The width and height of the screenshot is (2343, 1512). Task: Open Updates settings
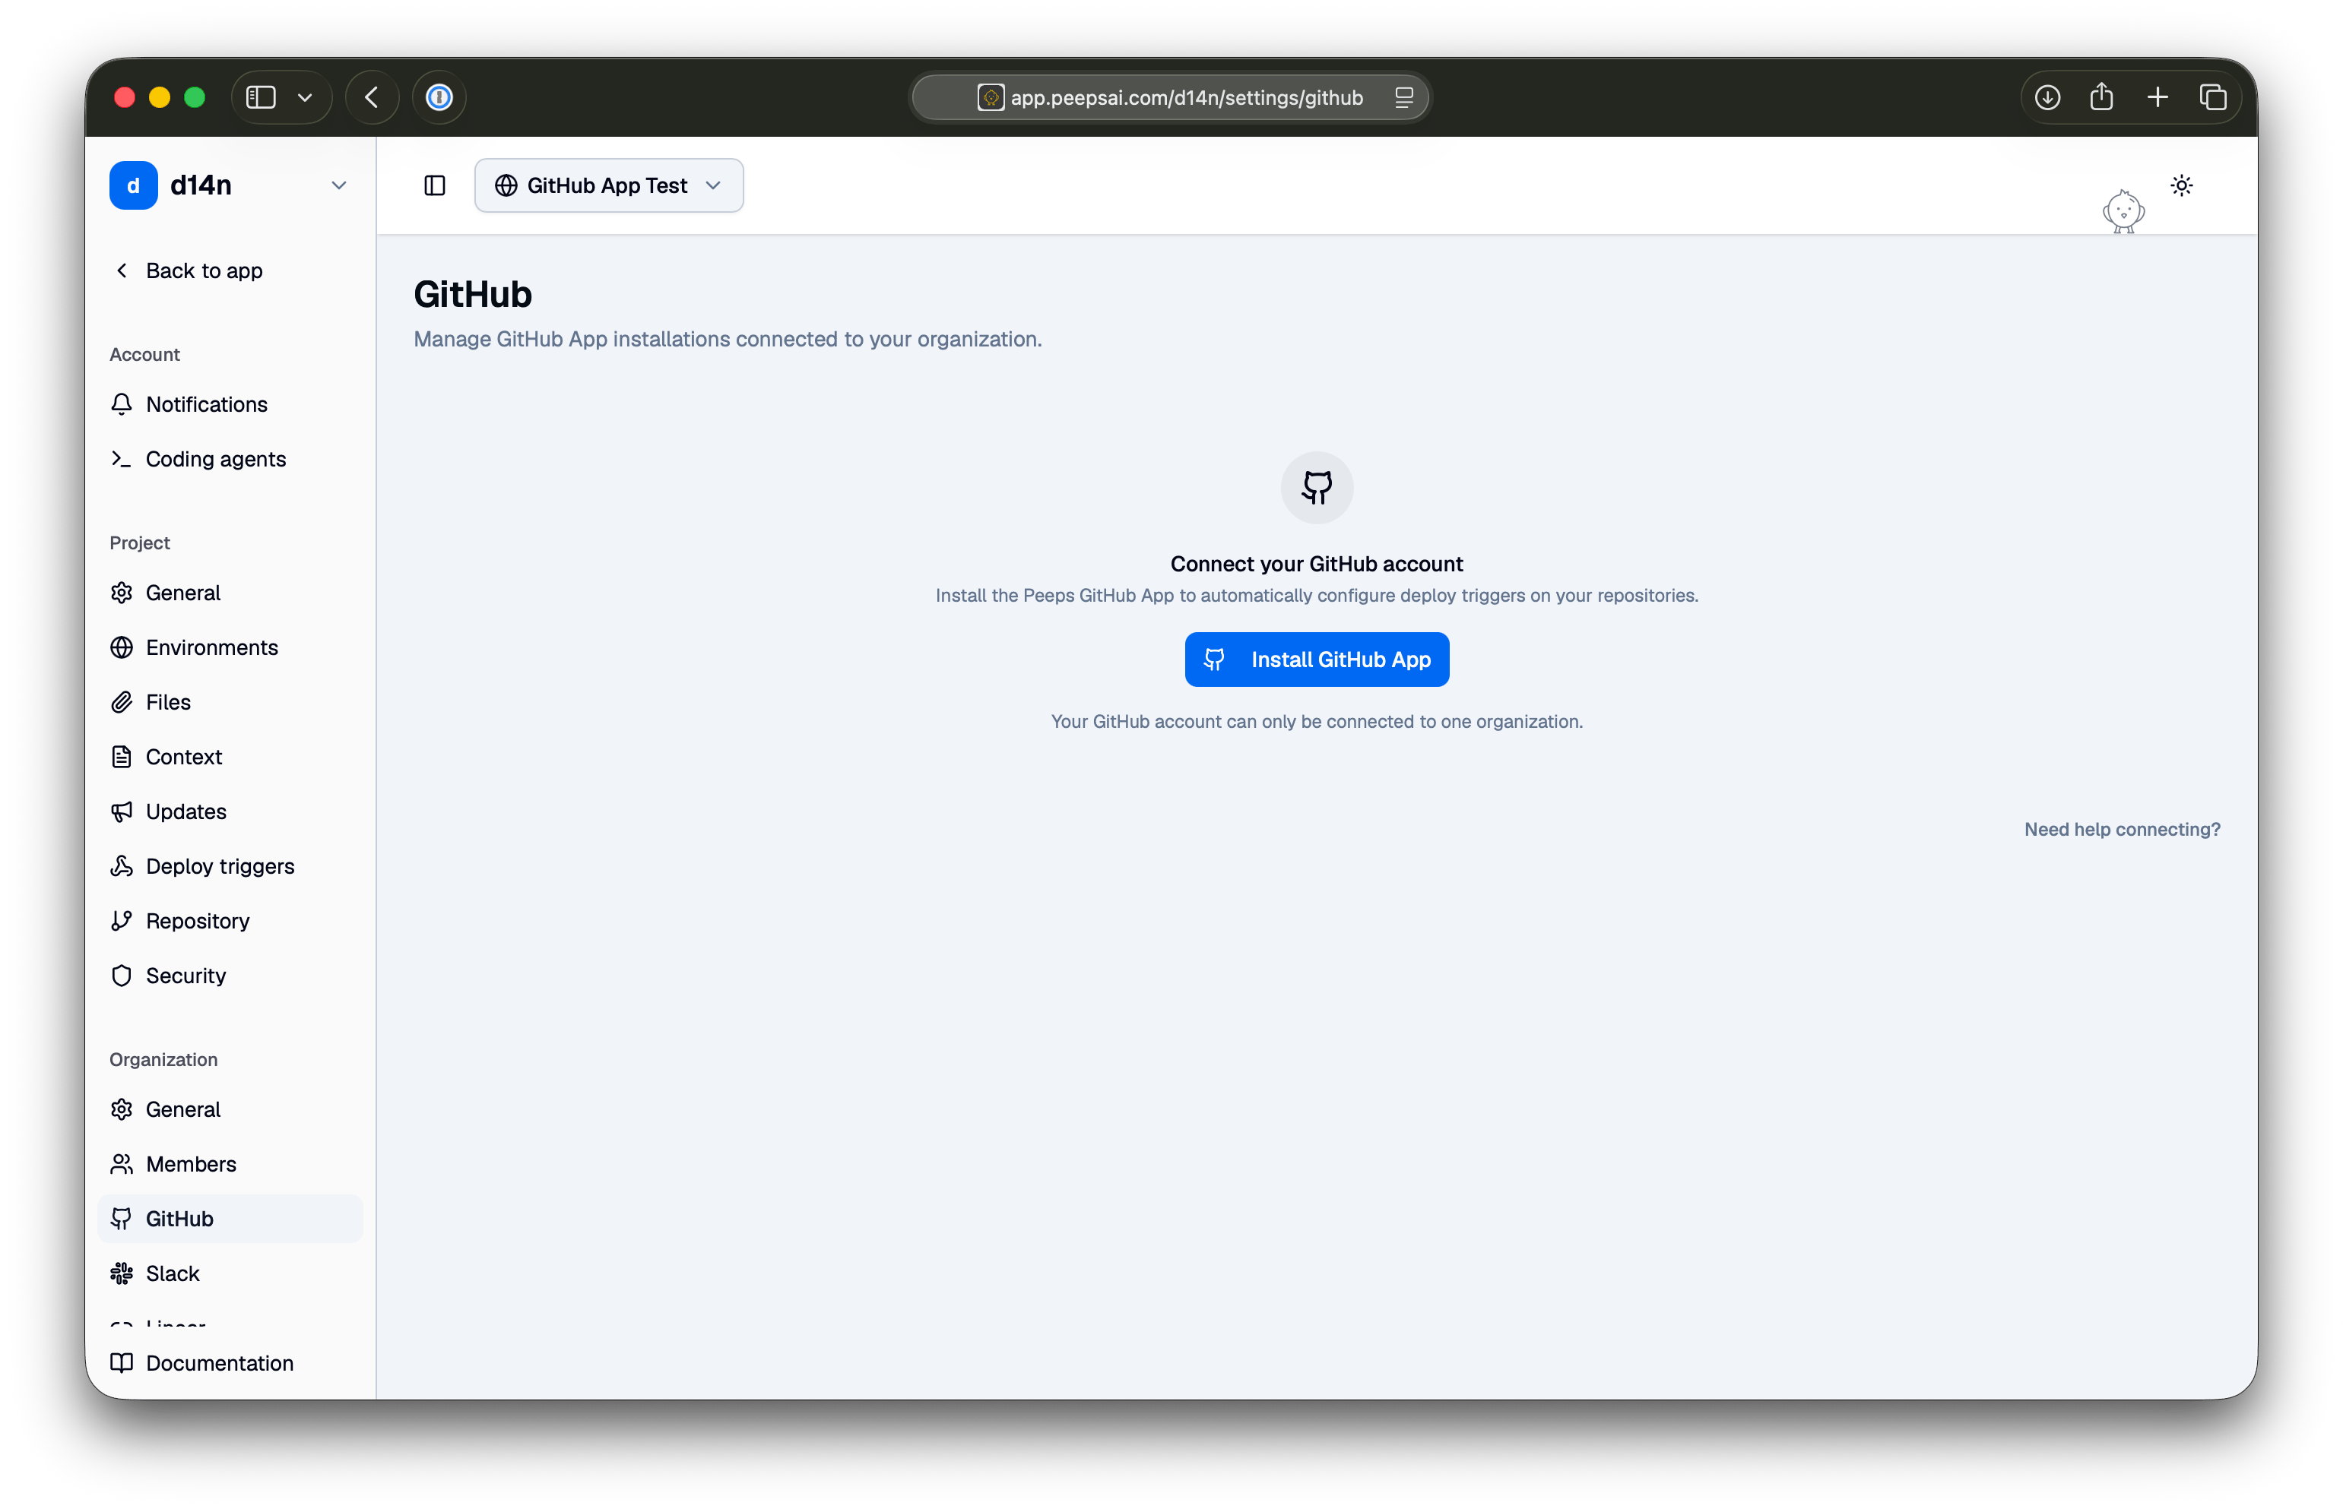pyautogui.click(x=230, y=811)
